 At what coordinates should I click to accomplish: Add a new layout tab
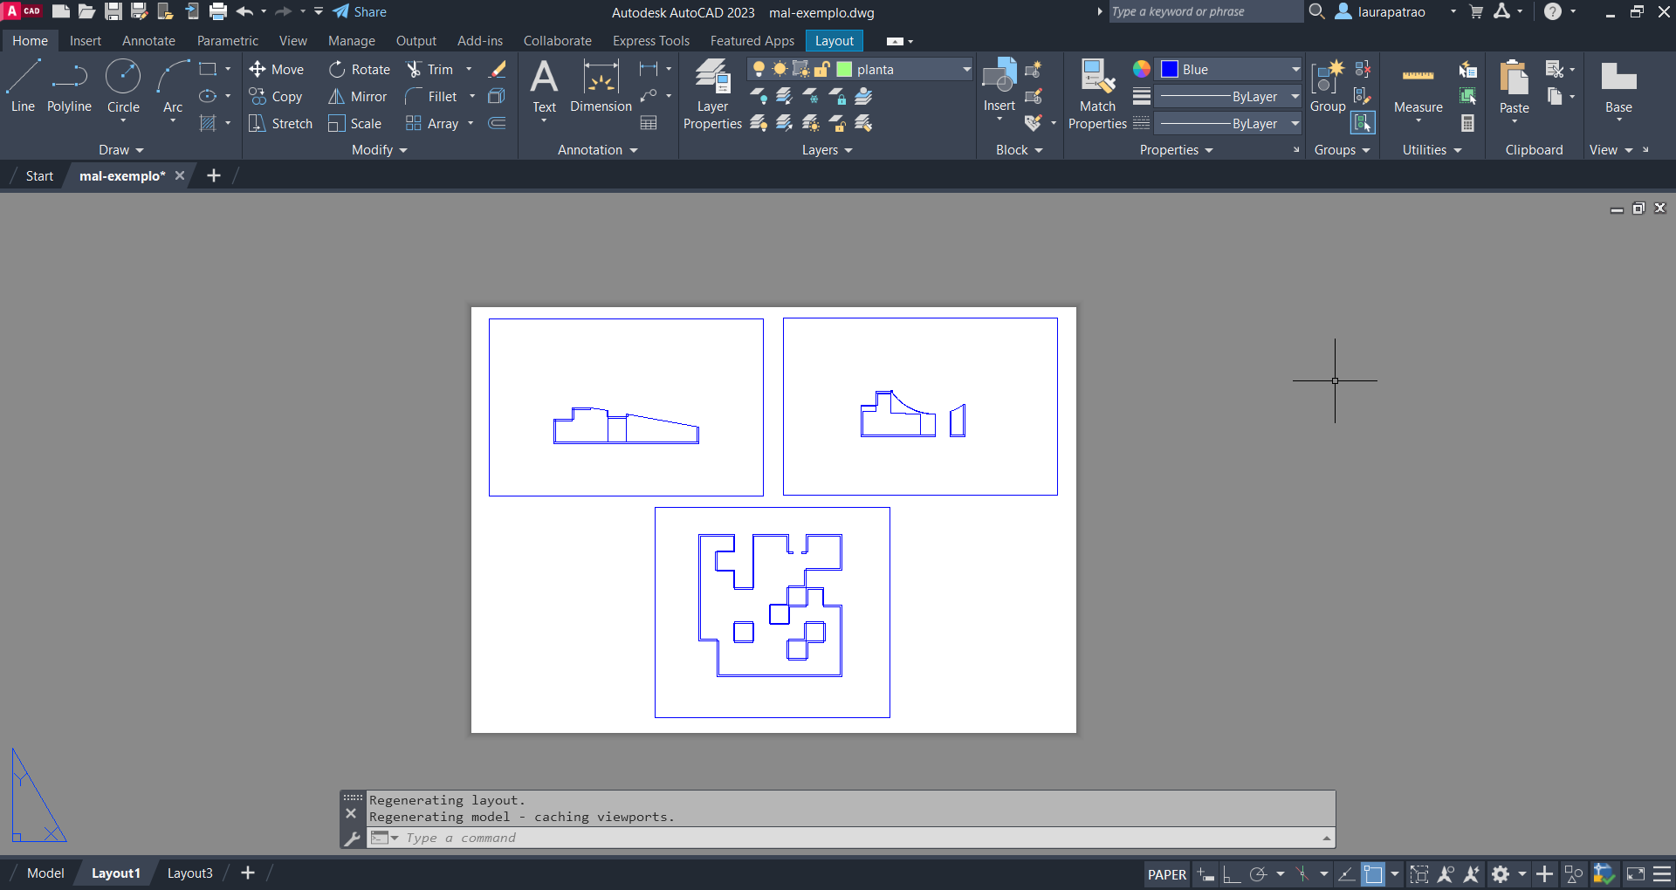click(248, 873)
